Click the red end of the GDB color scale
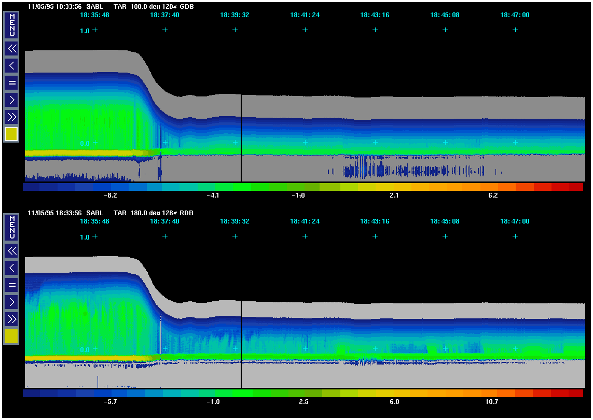 pos(575,187)
